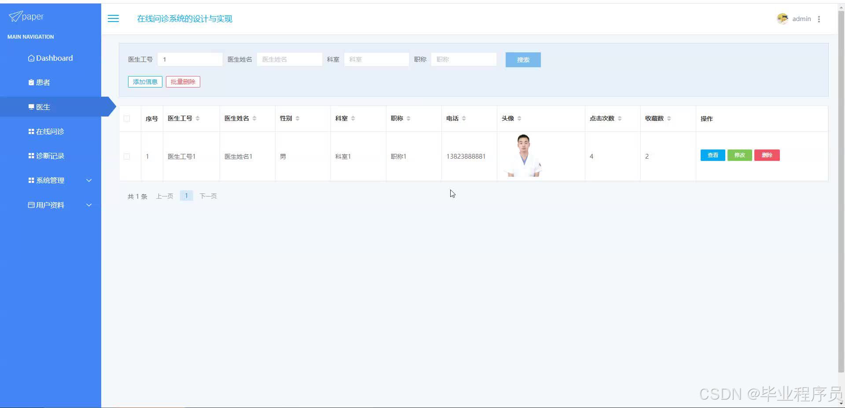Viewport: 845px width, 408px height.
Task: Sort by 职称 column arrows
Action: (408, 118)
